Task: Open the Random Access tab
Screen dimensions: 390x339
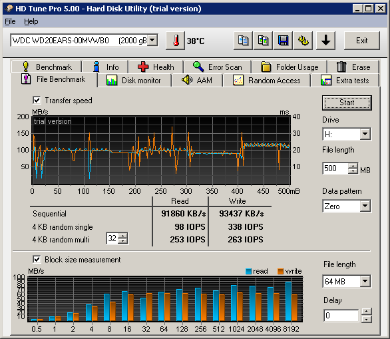Action: click(267, 81)
